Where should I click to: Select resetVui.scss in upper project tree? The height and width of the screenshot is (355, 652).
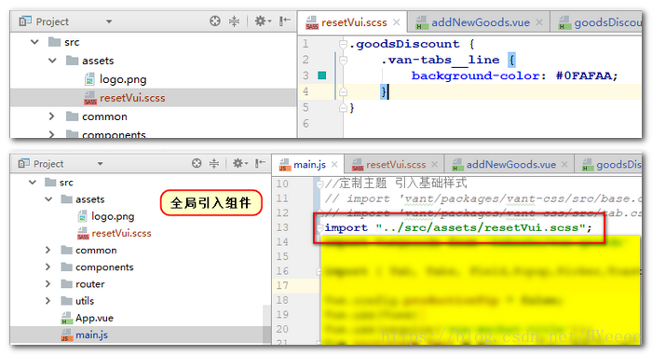[132, 98]
